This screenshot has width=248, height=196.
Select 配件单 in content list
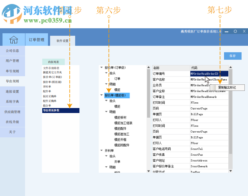[x=47, y=91]
